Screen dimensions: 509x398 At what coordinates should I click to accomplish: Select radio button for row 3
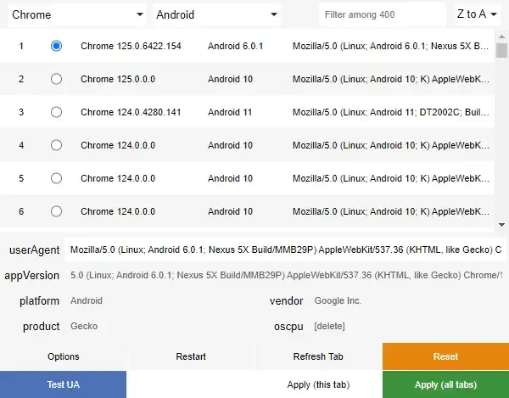point(56,112)
